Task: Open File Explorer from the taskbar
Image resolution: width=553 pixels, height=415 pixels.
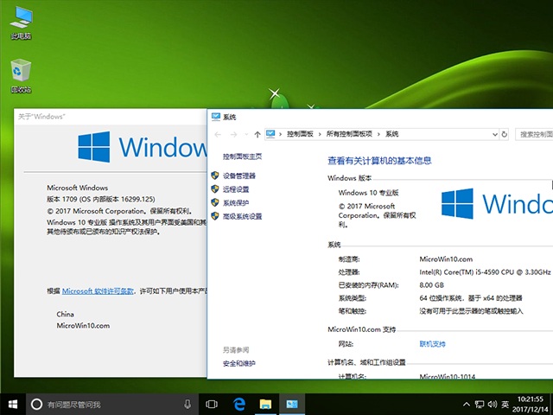Action: pos(265,404)
